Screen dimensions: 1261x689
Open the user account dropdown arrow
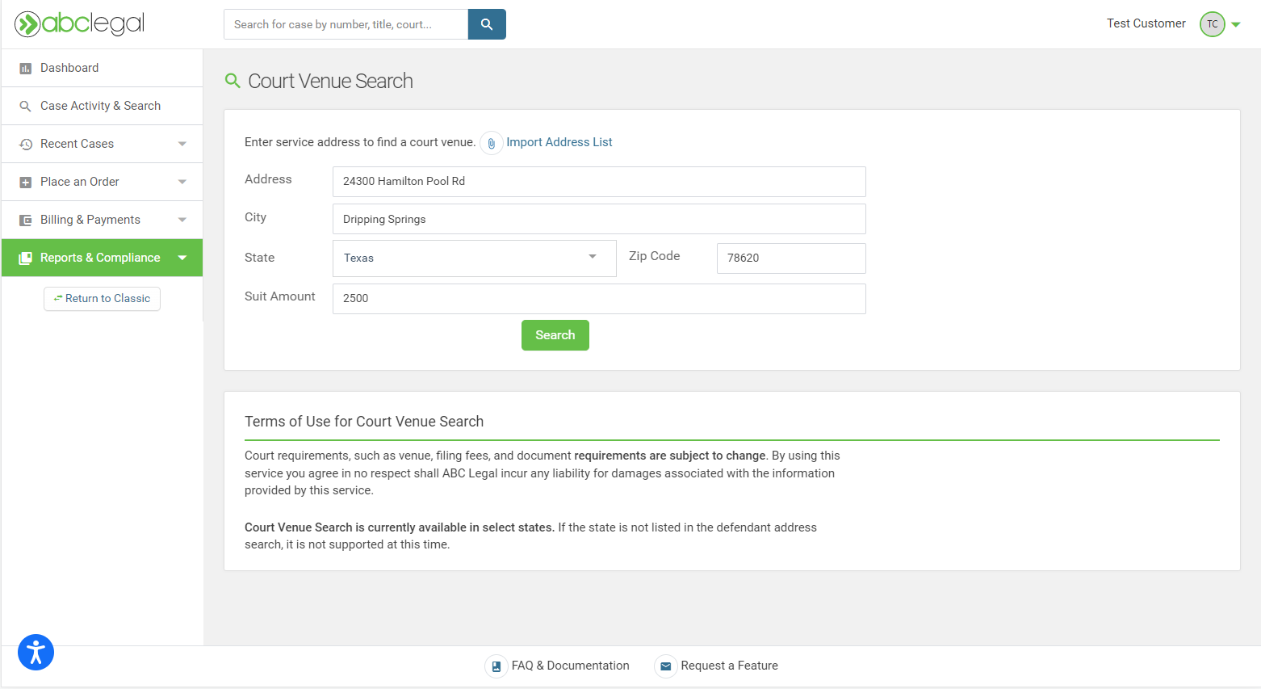[x=1236, y=24]
